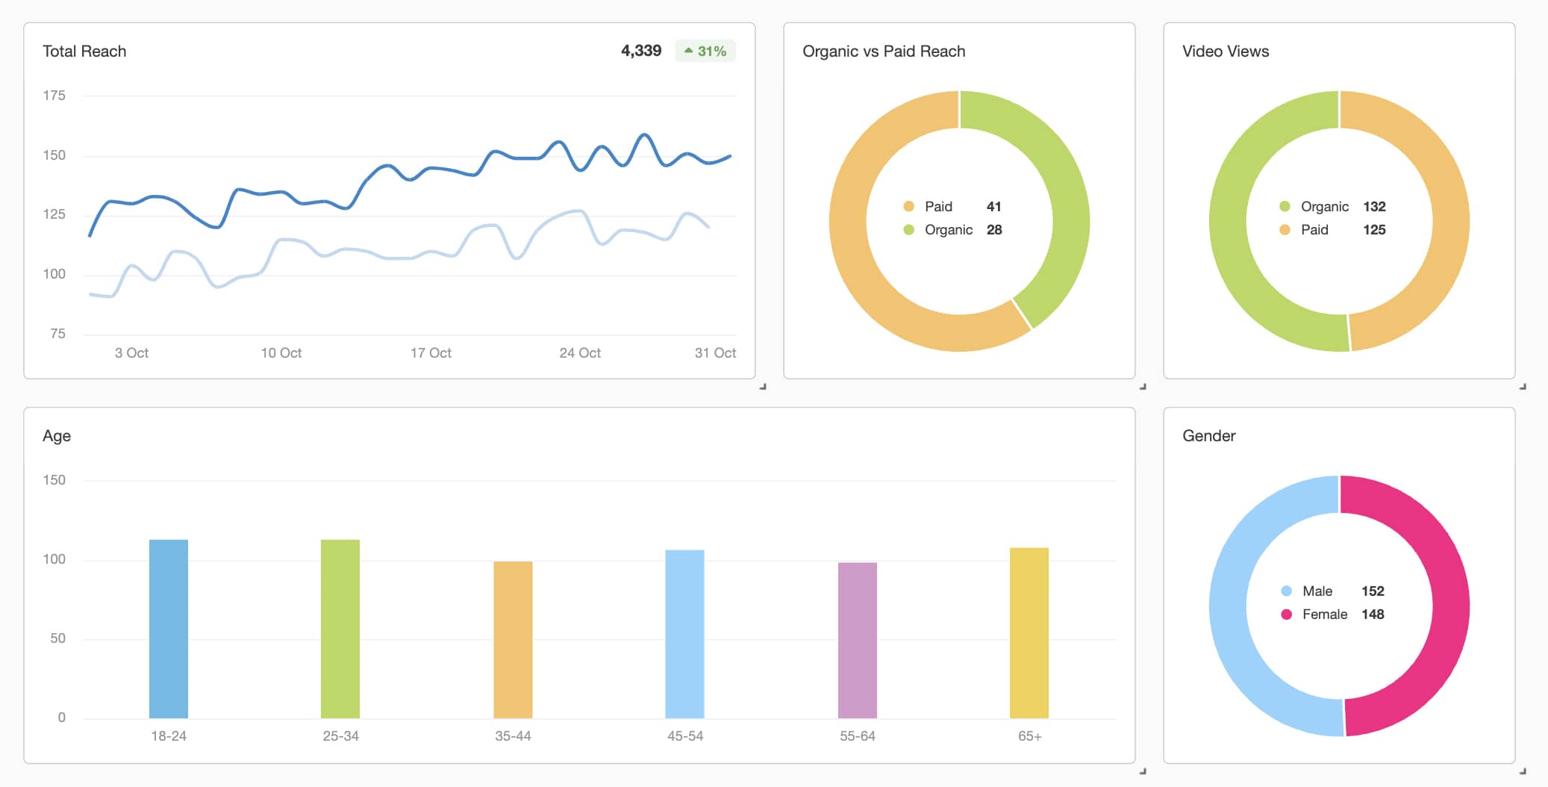Viewport: 1548px width, 787px height.
Task: Click the 150 y-axis label in Age chart
Action: (54, 480)
